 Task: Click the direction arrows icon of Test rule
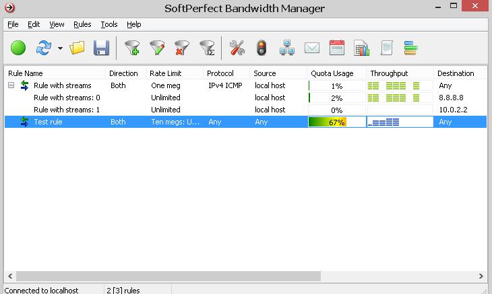(x=24, y=122)
